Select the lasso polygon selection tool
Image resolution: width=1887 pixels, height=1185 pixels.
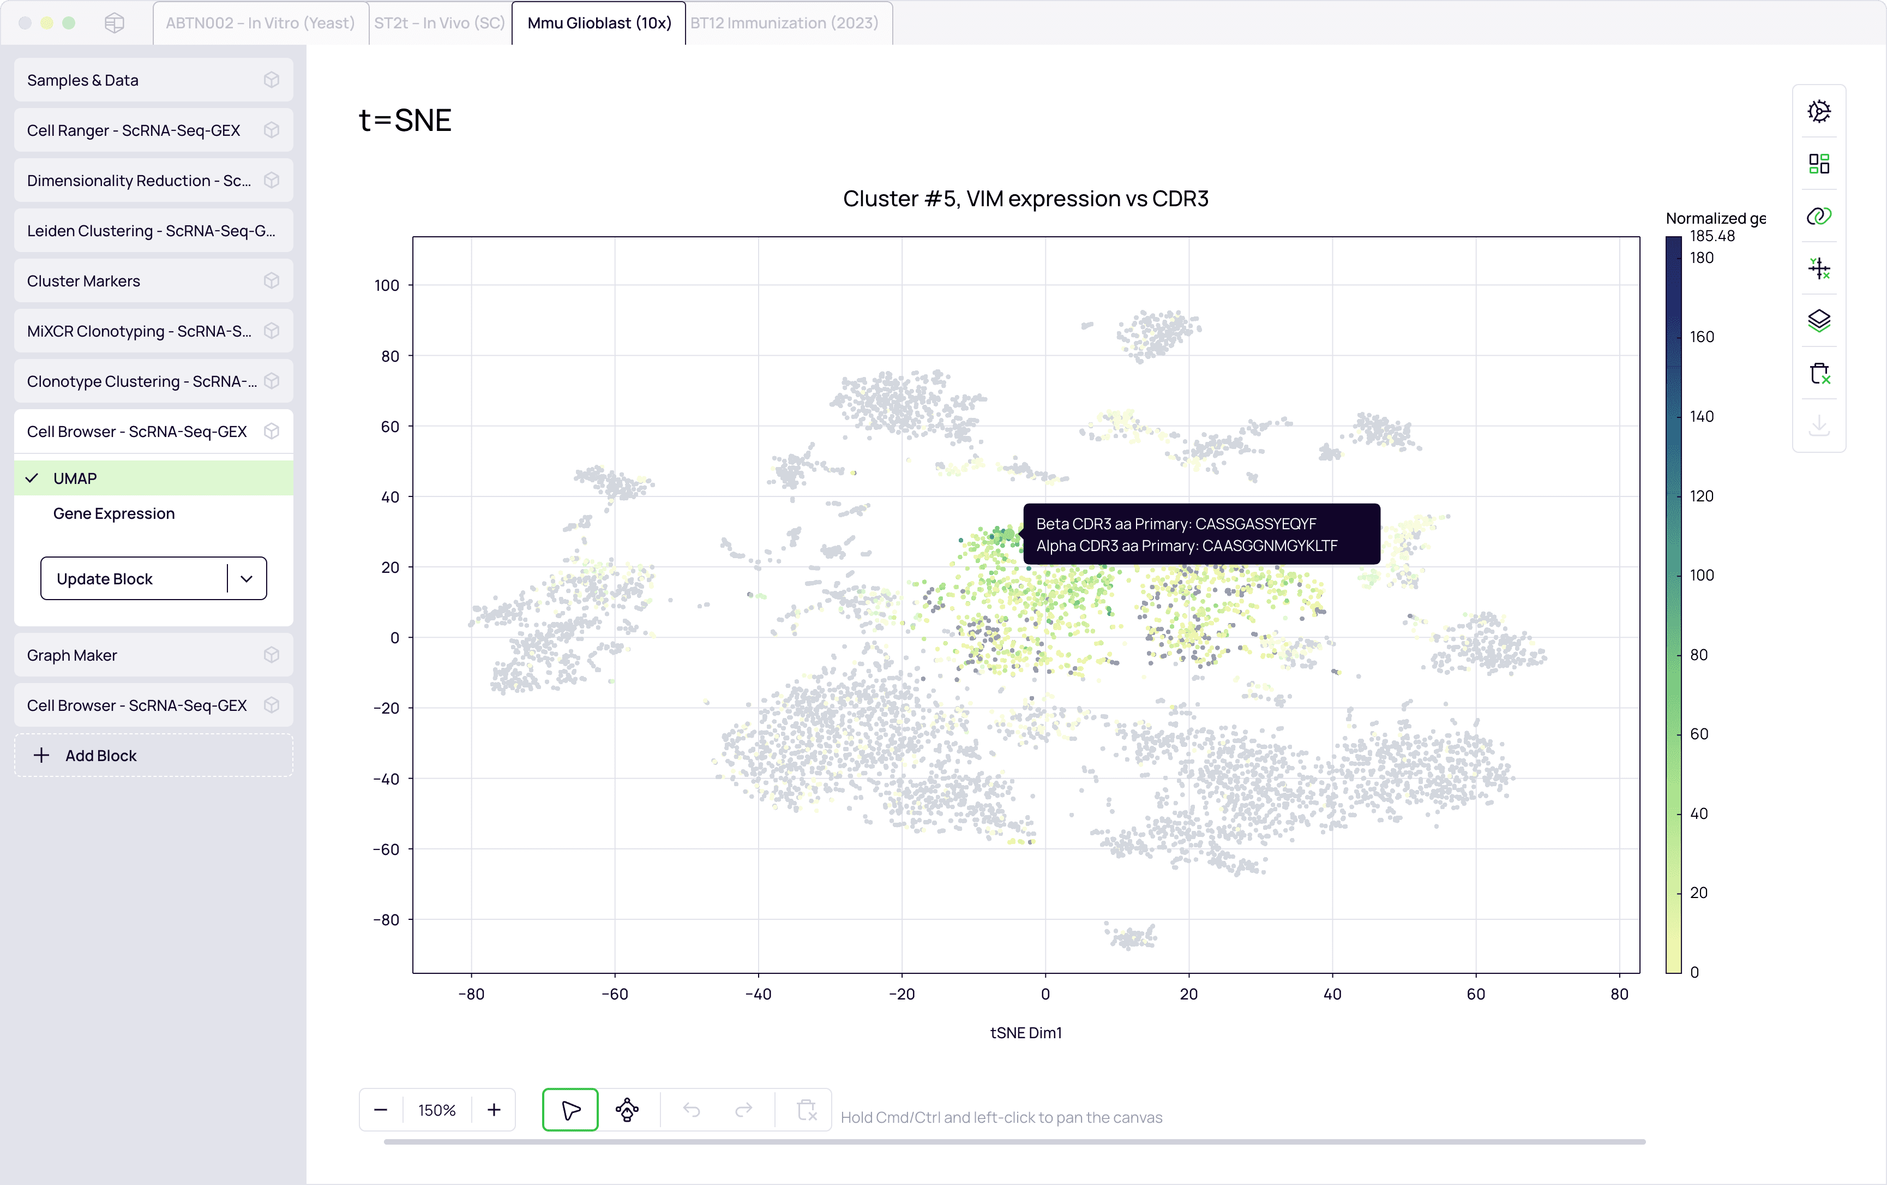tap(627, 1110)
